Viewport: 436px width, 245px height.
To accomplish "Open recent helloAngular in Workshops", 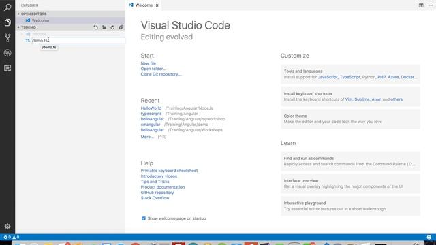I will [x=153, y=130].
